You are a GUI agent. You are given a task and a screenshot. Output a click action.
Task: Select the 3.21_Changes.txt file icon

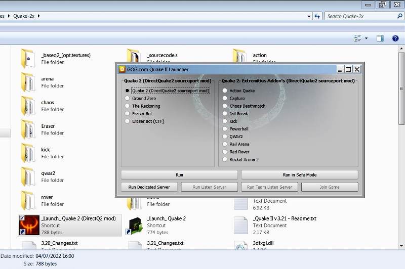[x=135, y=245]
